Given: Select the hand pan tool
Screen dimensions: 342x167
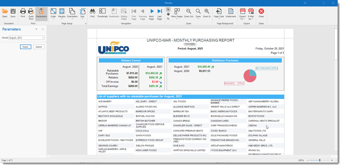Looking at the screenshot, I should point(168,14).
